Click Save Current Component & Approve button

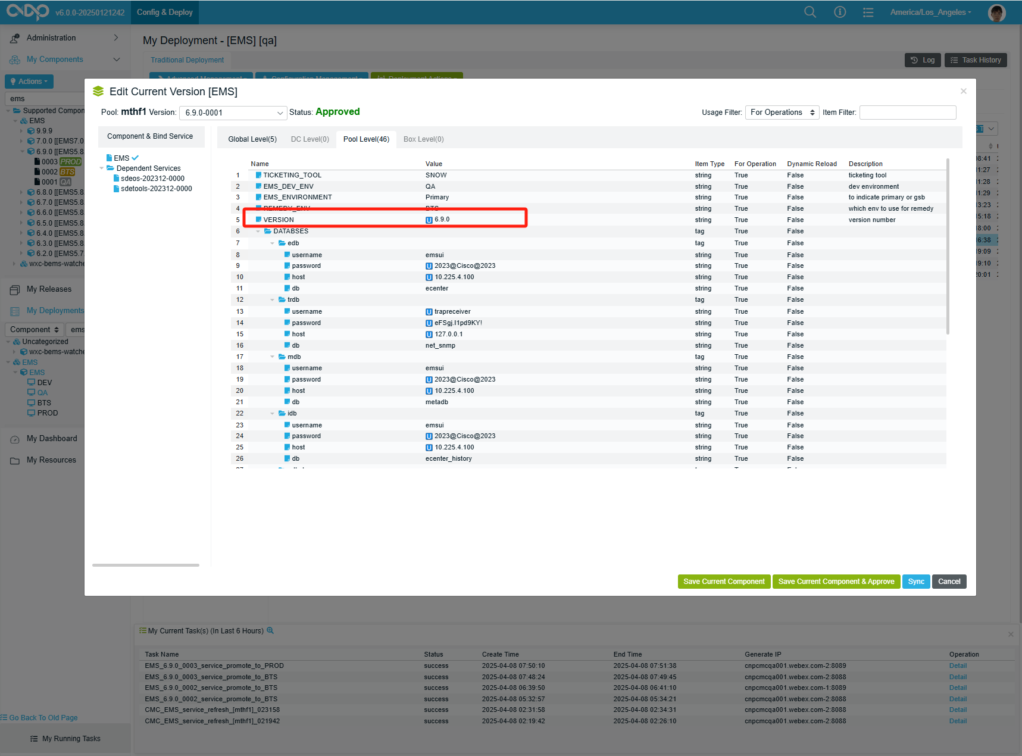pos(836,582)
